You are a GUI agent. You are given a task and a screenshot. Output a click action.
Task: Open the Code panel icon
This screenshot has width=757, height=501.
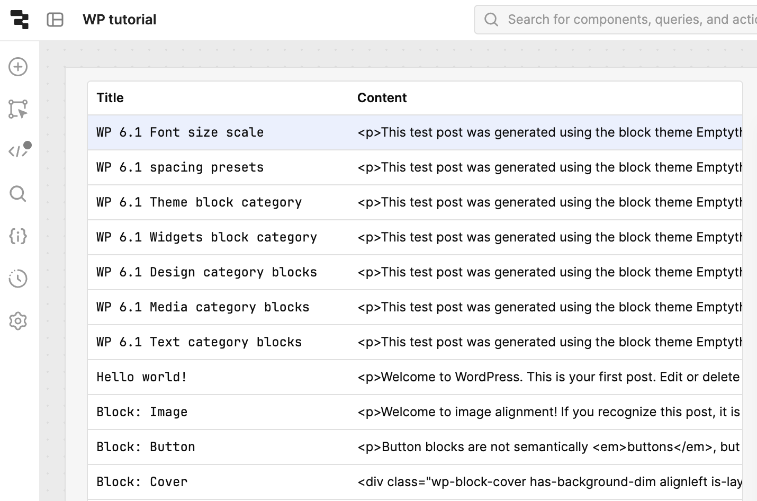click(18, 151)
